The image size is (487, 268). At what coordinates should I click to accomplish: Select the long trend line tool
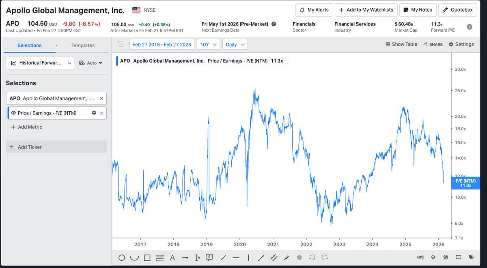coord(261,257)
